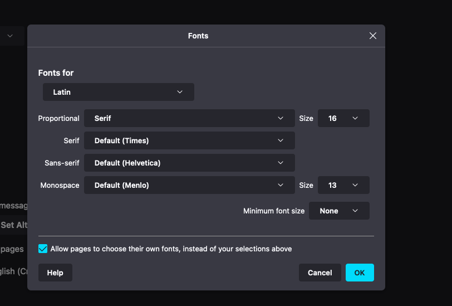The image size is (452, 306).
Task: Click the Fonts dialog title text
Action: click(x=198, y=36)
